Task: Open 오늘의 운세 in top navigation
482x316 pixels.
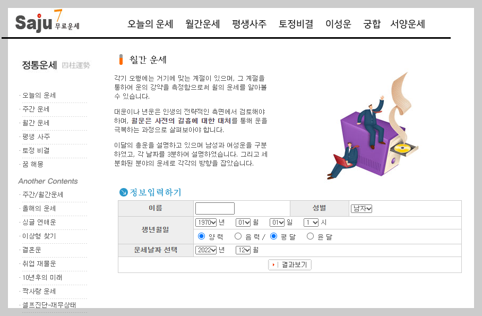Action: [x=150, y=24]
